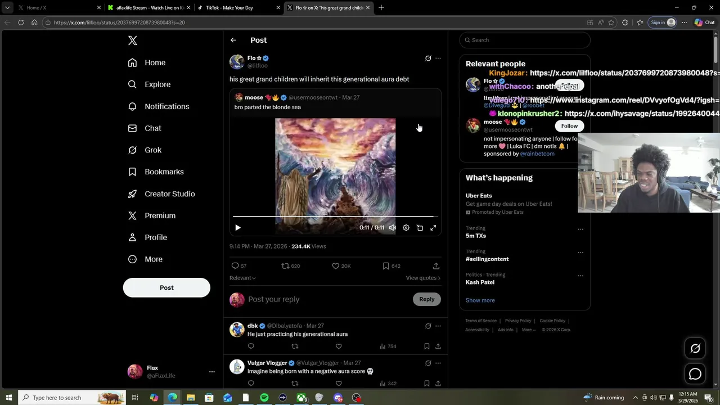Open Explore from the sidebar
This screenshot has height=405, width=720.
click(149, 84)
